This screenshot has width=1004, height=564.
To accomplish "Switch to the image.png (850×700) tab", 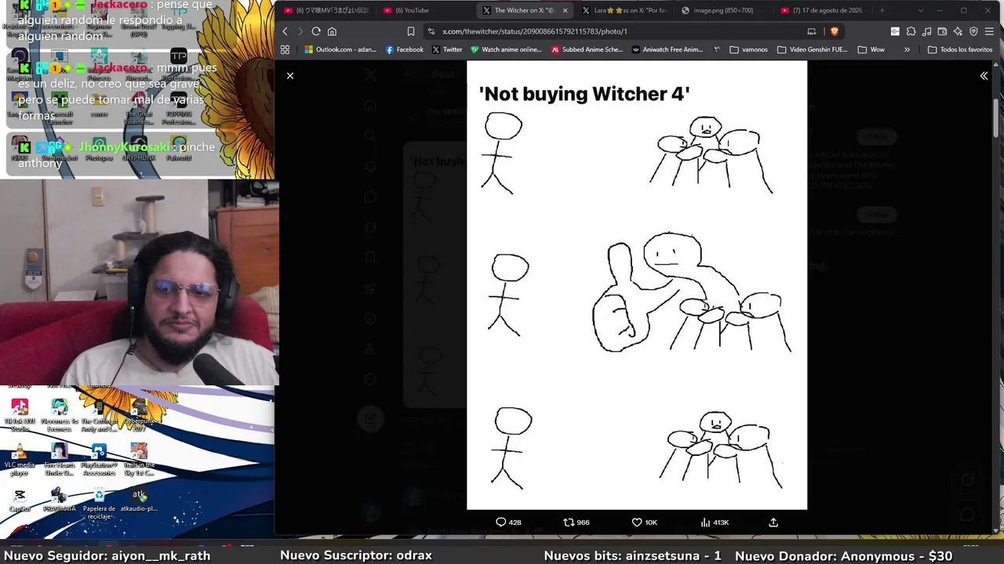I will pyautogui.click(x=723, y=10).
